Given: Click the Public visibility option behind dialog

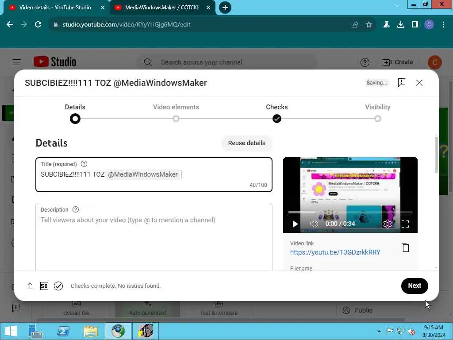Looking at the screenshot, I should pos(357,310).
